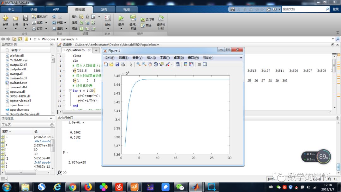The width and height of the screenshot is (341, 192).
Task: Click the 名称 column header in the workspace
Action: [16, 131]
